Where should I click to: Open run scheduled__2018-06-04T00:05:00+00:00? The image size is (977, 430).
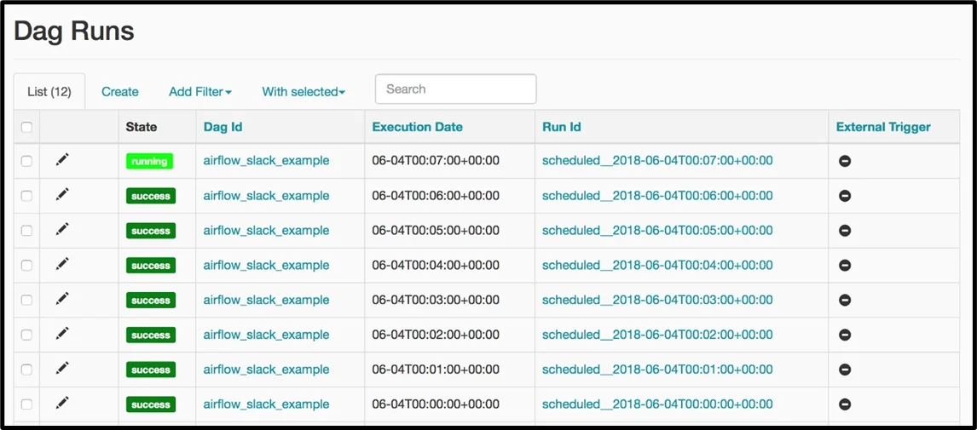coord(656,231)
